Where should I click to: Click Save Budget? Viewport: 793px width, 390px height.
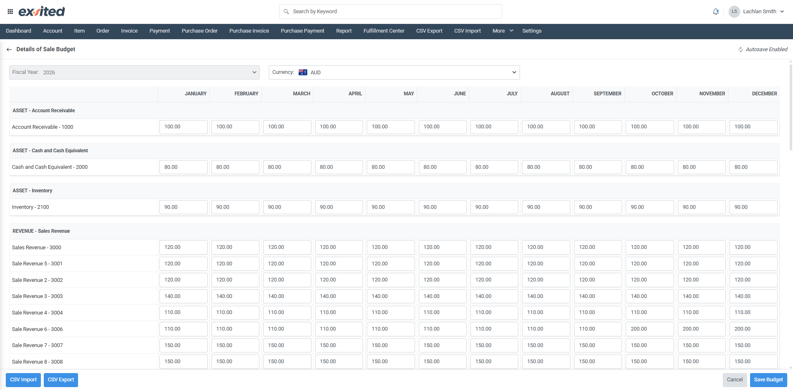[768, 380]
